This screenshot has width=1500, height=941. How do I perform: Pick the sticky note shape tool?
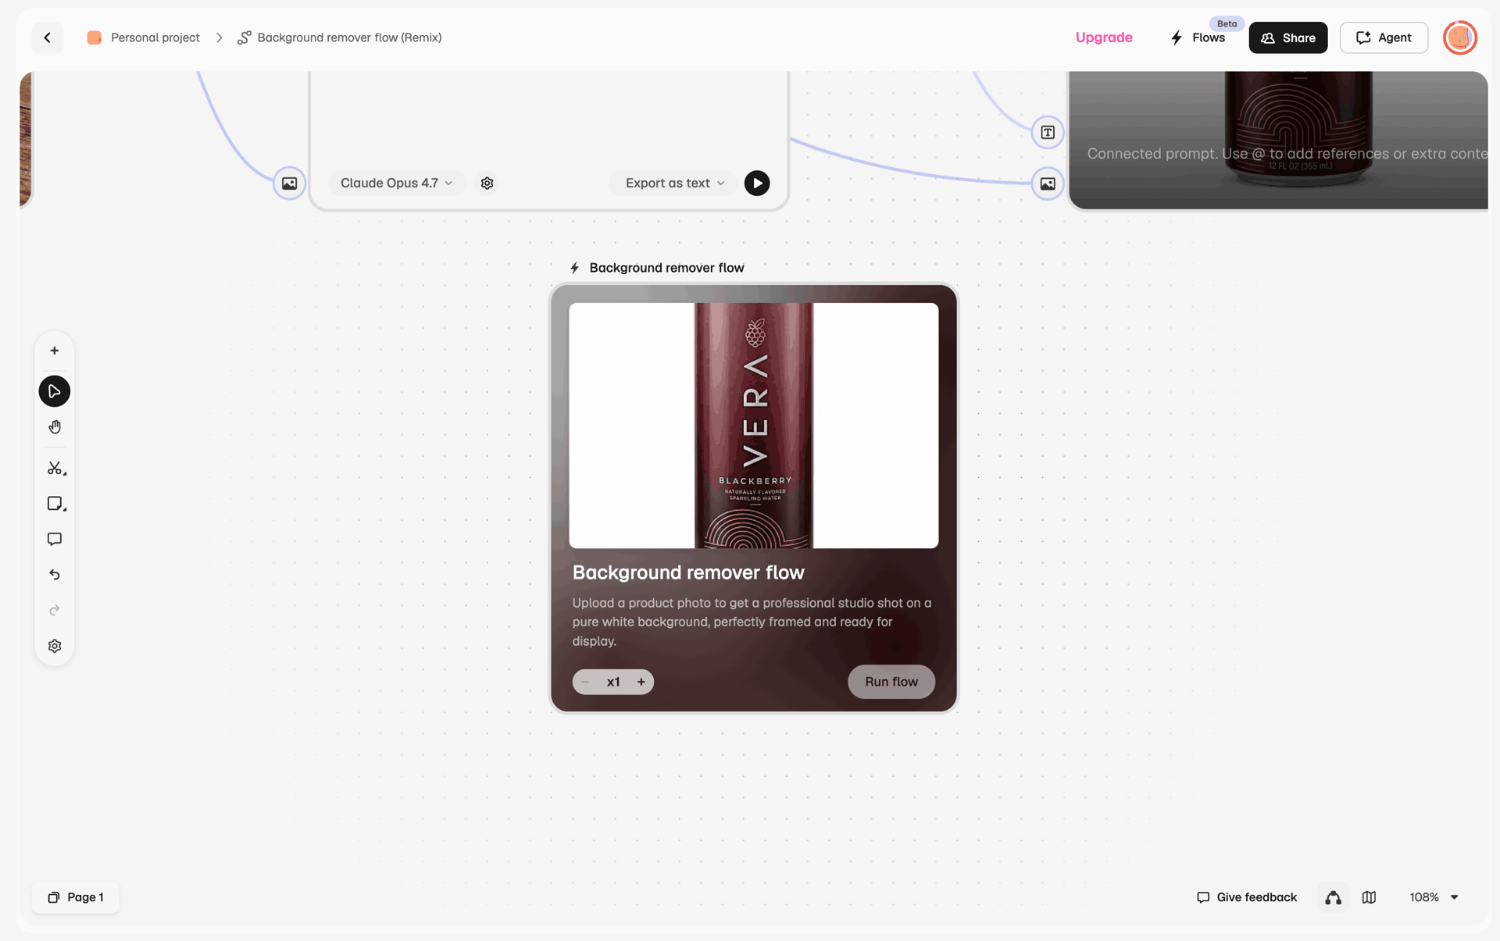tap(55, 504)
